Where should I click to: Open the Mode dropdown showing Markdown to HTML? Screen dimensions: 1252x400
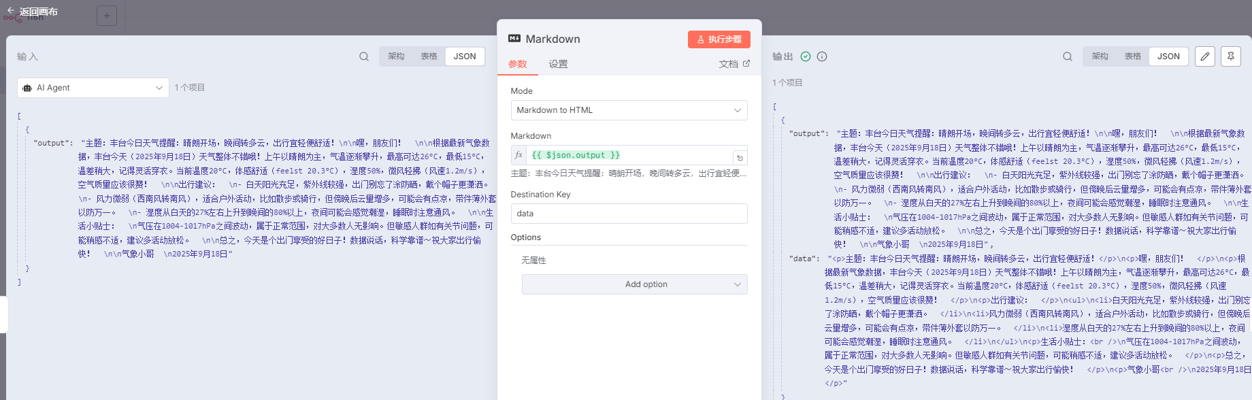(629, 110)
